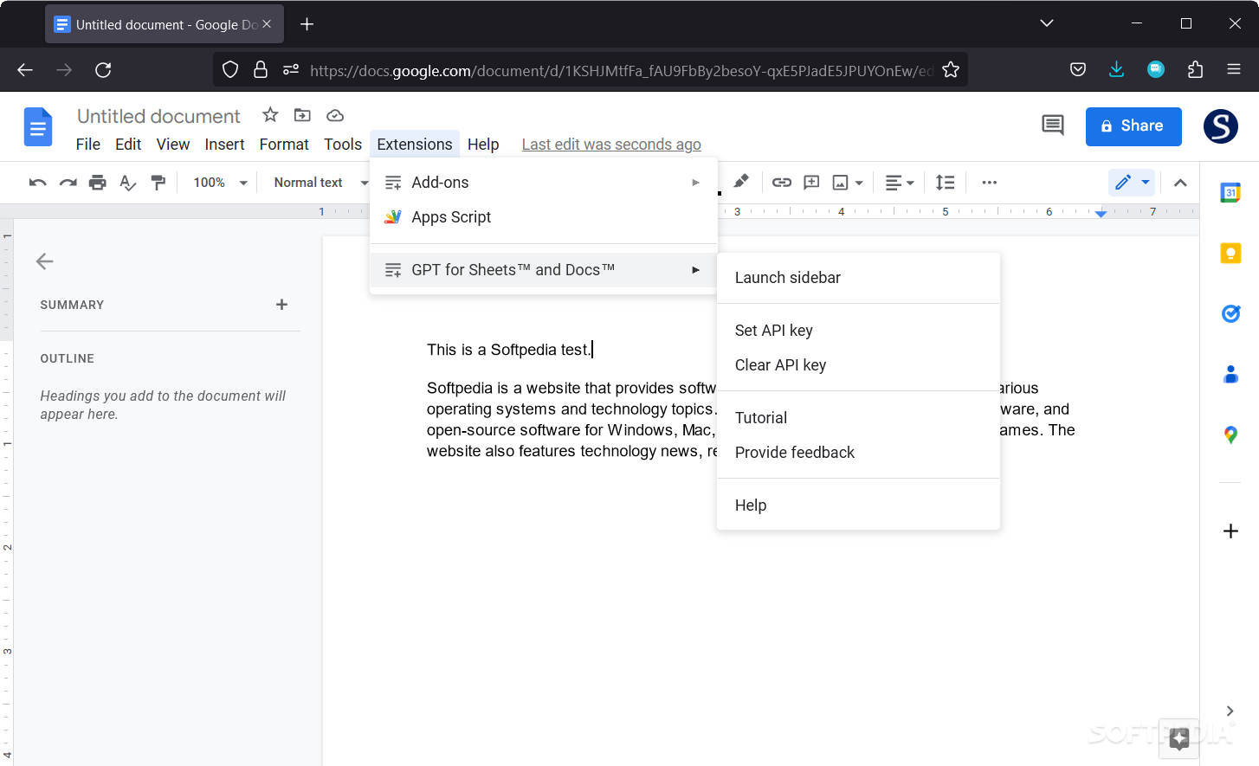Open spelling and grammar check icon
The height and width of the screenshot is (766, 1259).
point(128,183)
